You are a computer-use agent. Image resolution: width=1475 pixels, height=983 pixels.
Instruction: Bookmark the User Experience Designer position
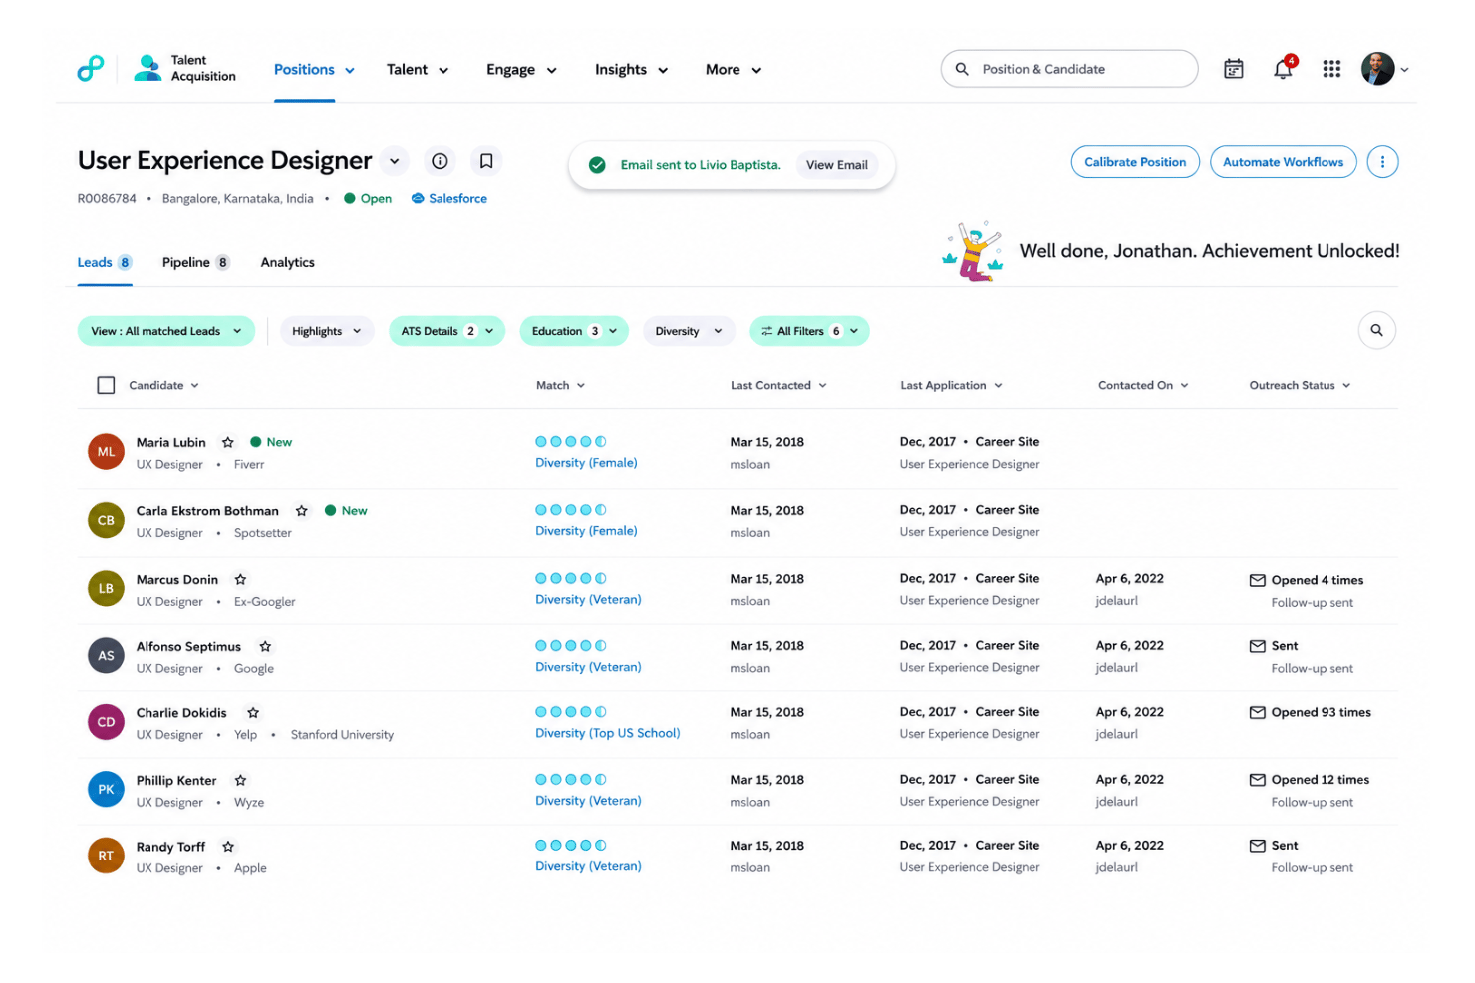[x=486, y=161]
